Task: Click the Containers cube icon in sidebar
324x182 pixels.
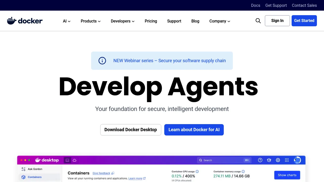Action: 23,177
